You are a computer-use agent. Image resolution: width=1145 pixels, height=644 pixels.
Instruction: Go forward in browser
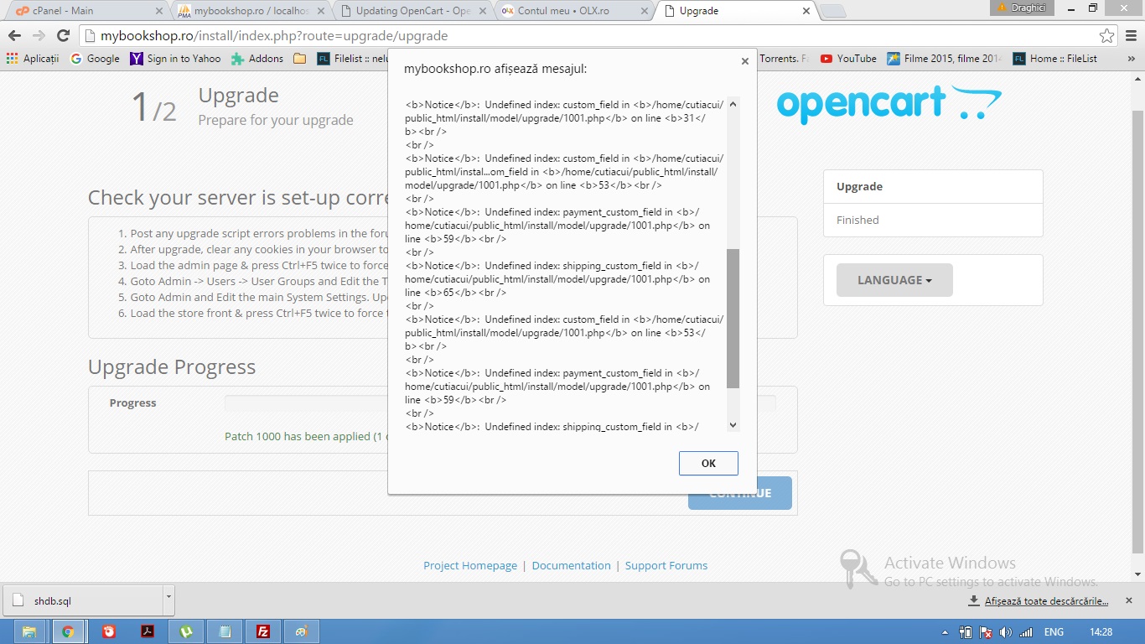coord(39,36)
